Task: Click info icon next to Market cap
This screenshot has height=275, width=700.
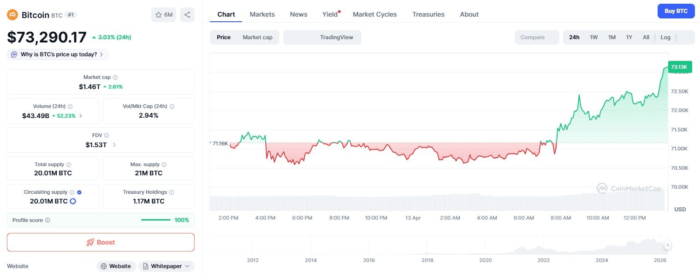Action: pos(115,78)
